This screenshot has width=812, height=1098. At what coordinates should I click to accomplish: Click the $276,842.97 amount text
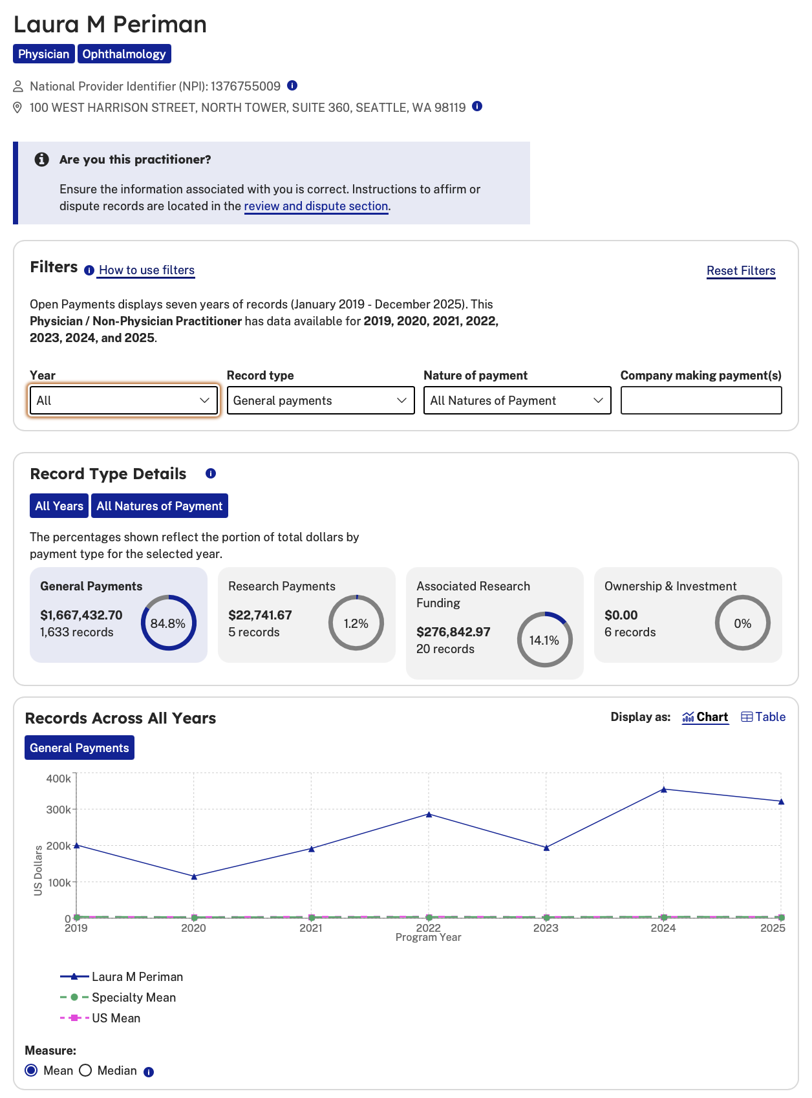pos(453,632)
